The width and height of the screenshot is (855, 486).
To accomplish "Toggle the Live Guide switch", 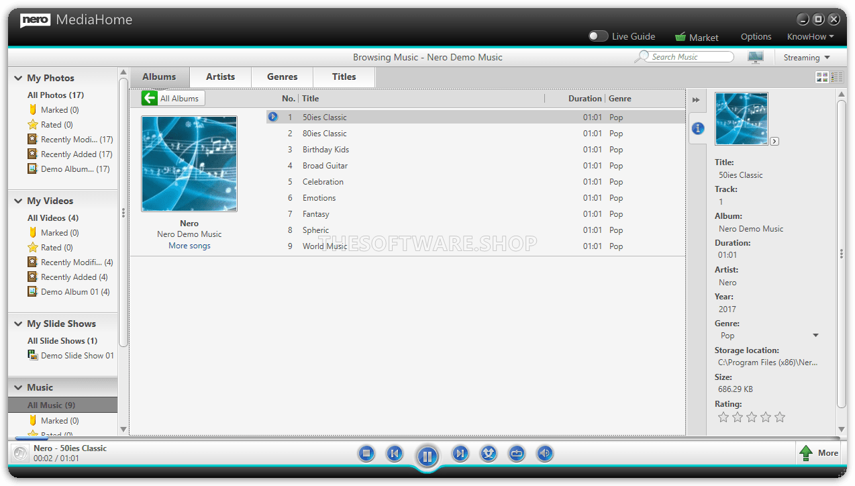I will tap(599, 36).
